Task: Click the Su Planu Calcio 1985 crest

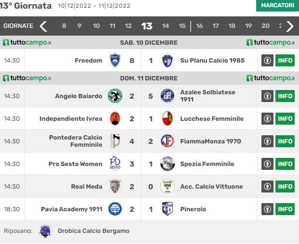Action: (167, 60)
